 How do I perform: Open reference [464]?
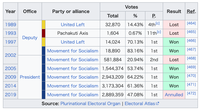coord(191,23)
